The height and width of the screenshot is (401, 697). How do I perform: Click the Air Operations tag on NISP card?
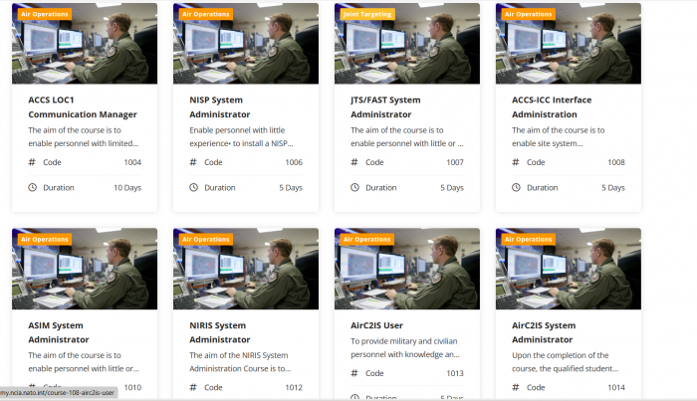pyautogui.click(x=206, y=14)
